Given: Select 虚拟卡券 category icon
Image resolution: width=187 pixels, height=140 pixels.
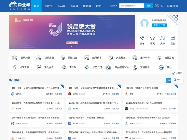Looking at the screenshot, I should (135, 58).
